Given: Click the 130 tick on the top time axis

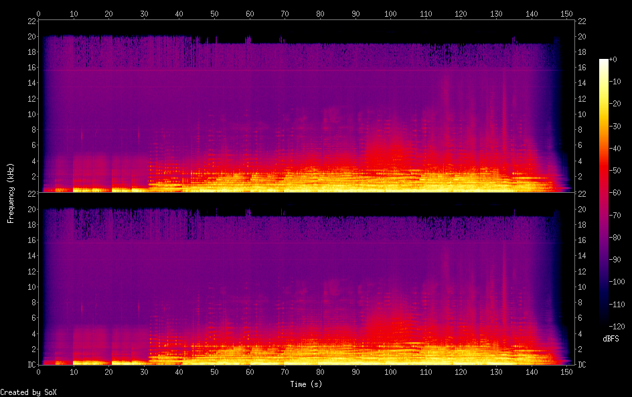Looking at the screenshot, I should click(x=496, y=13).
